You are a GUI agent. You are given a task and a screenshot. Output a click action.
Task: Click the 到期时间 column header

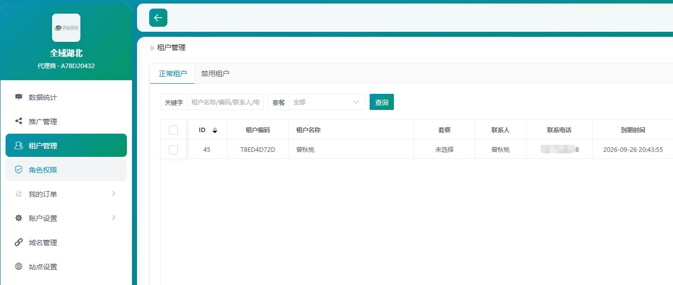point(633,130)
